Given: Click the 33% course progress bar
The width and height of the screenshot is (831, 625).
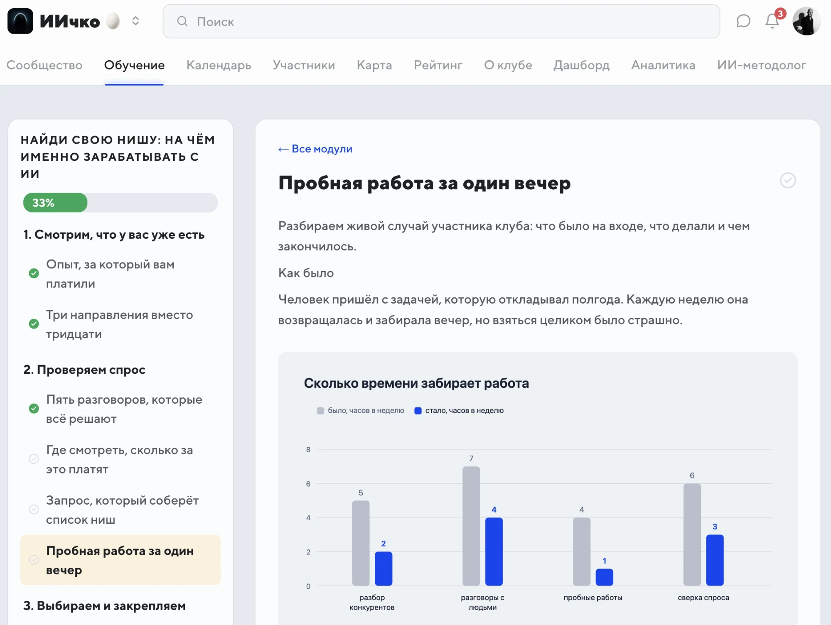Looking at the screenshot, I should (x=120, y=203).
